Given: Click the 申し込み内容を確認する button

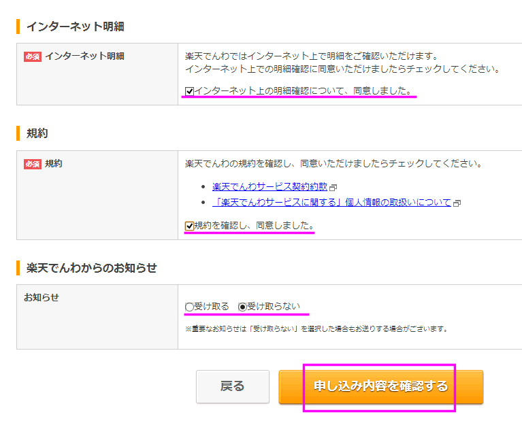Looking at the screenshot, I should [x=380, y=386].
